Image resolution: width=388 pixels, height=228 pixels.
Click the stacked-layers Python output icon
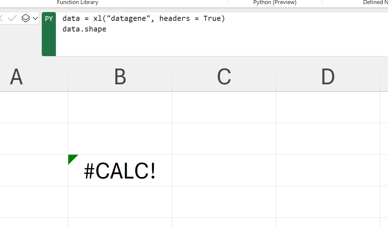pyautogui.click(x=25, y=18)
